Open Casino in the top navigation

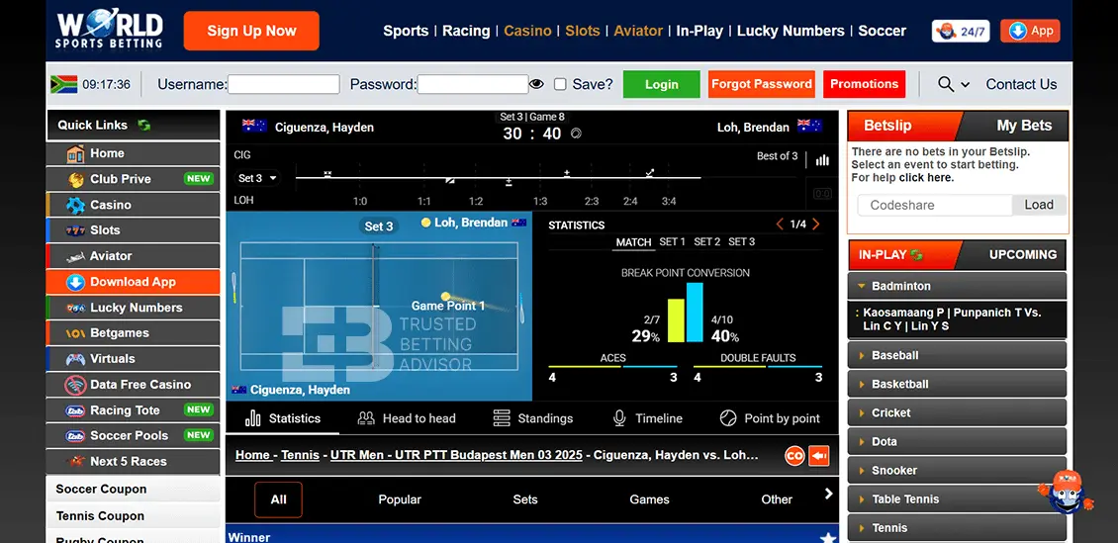click(x=527, y=31)
